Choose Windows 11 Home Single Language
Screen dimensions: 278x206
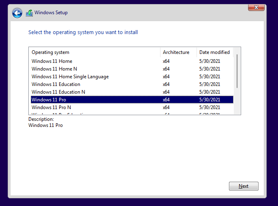tap(132, 77)
